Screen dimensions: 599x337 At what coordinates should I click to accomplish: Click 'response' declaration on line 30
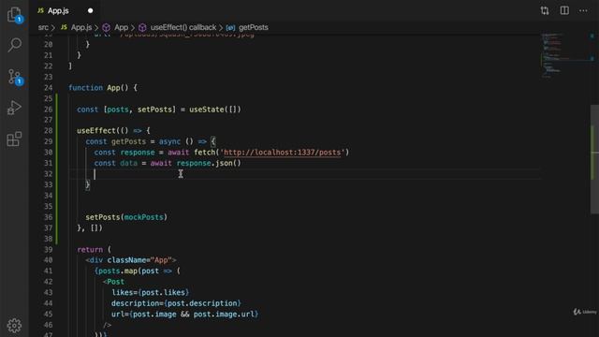point(138,152)
